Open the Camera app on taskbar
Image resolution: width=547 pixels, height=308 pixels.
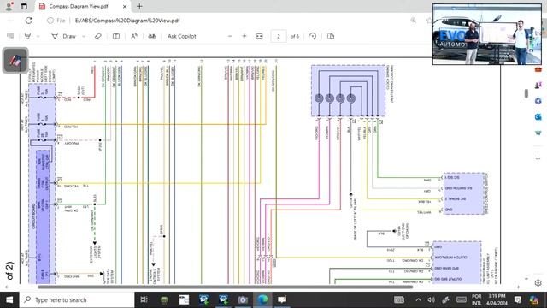click(243, 299)
